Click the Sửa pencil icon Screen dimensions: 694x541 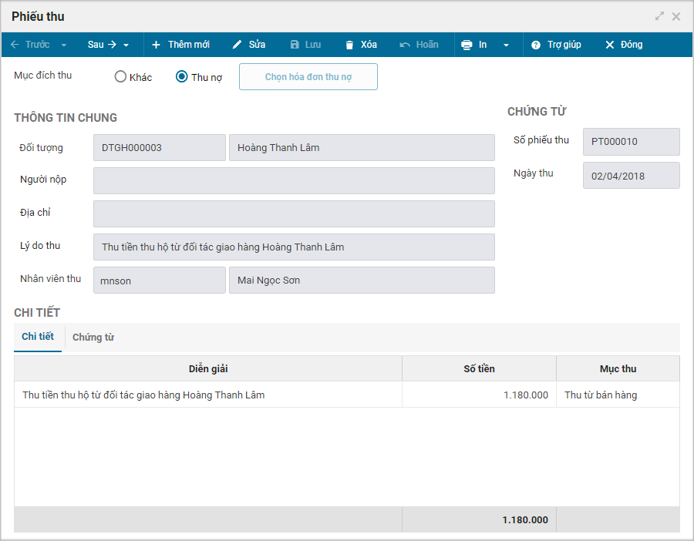click(x=238, y=45)
